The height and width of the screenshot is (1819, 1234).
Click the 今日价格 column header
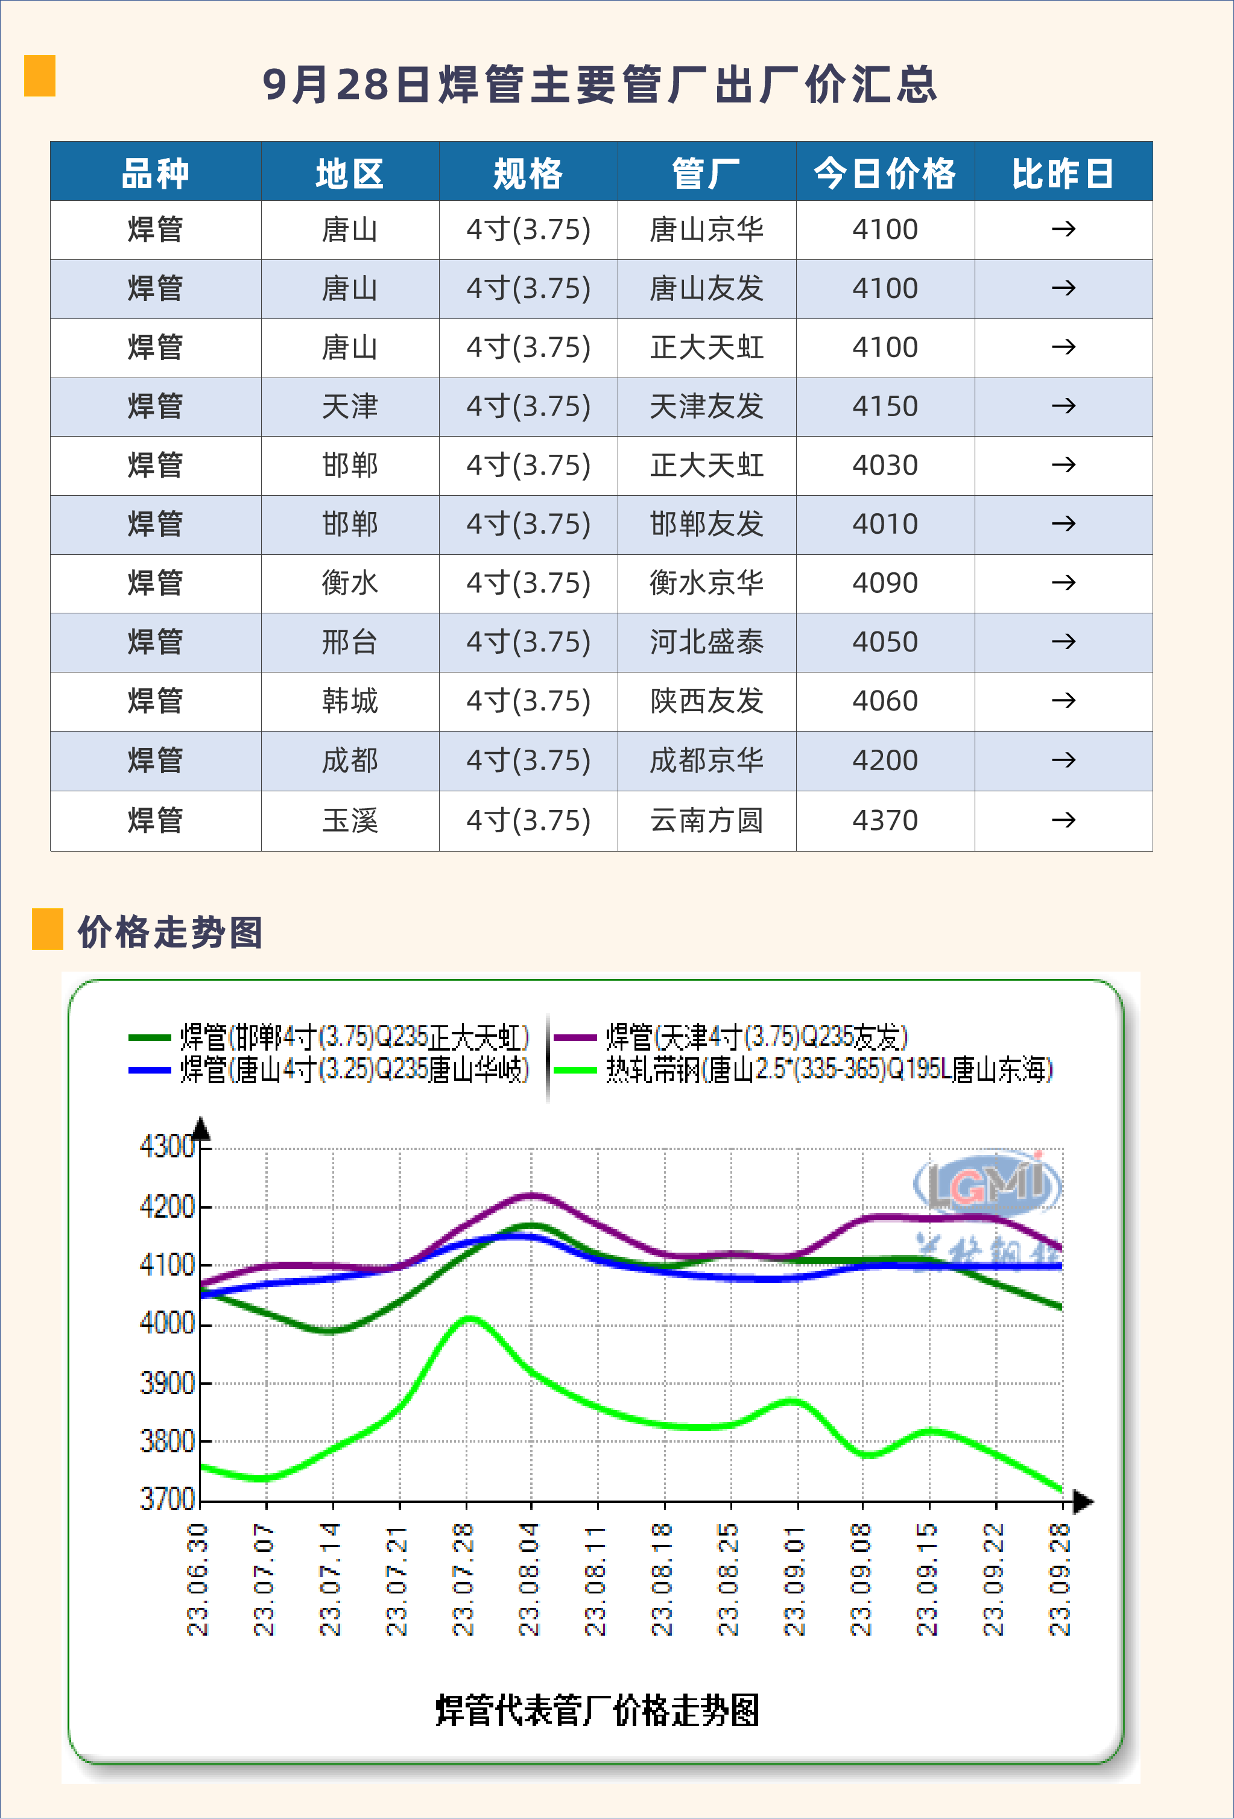[884, 173]
